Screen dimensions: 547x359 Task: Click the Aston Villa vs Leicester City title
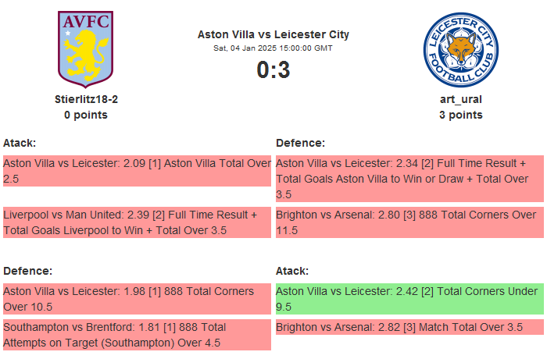pos(273,34)
